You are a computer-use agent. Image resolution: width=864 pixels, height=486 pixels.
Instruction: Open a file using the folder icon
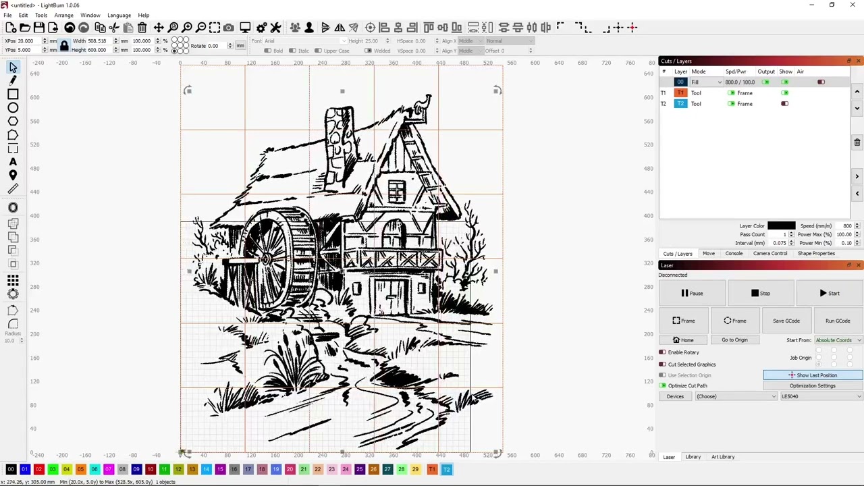(x=25, y=28)
